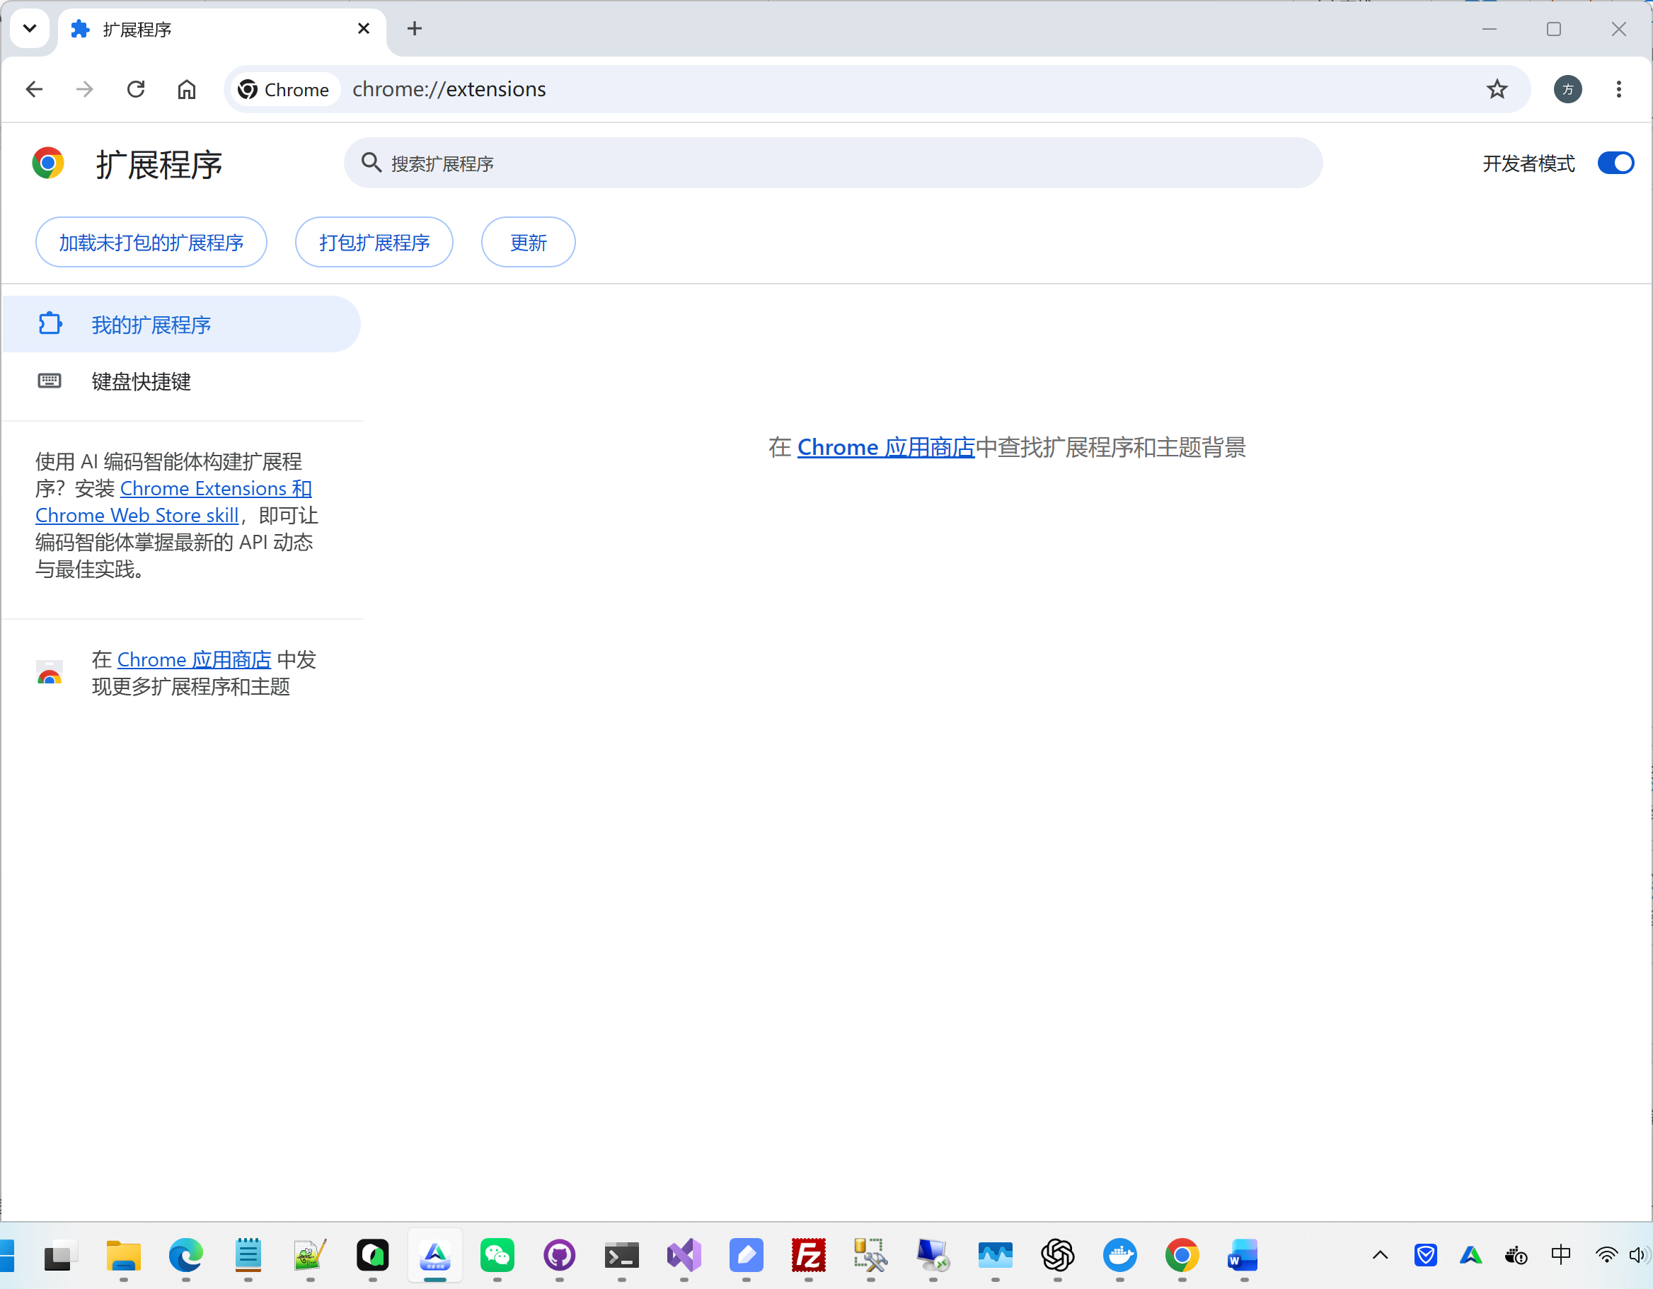Click the browser forward arrow
Screen dimensions: 1653x1289
85,89
